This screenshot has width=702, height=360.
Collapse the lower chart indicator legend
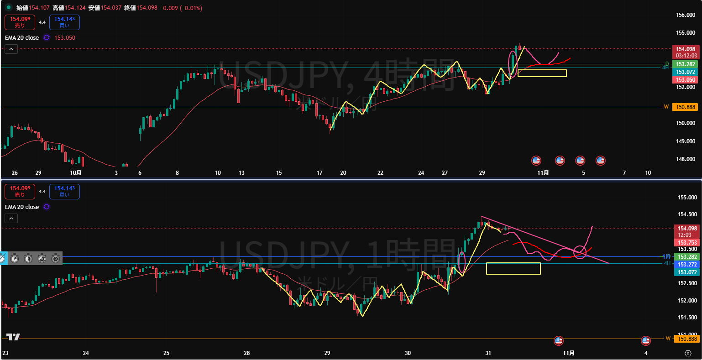pyautogui.click(x=11, y=219)
